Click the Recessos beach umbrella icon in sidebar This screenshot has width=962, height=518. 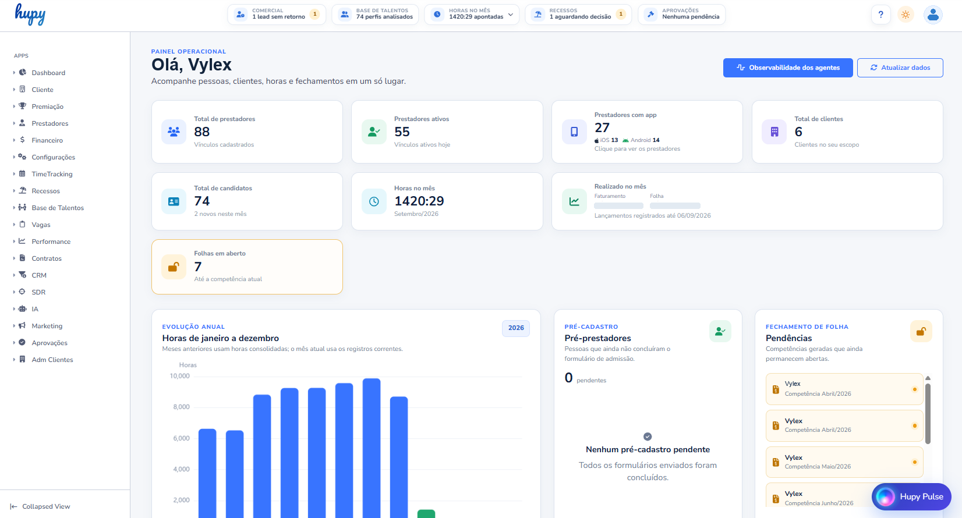tap(23, 191)
